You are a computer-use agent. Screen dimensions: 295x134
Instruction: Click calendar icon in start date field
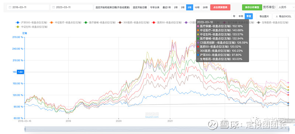10,7
